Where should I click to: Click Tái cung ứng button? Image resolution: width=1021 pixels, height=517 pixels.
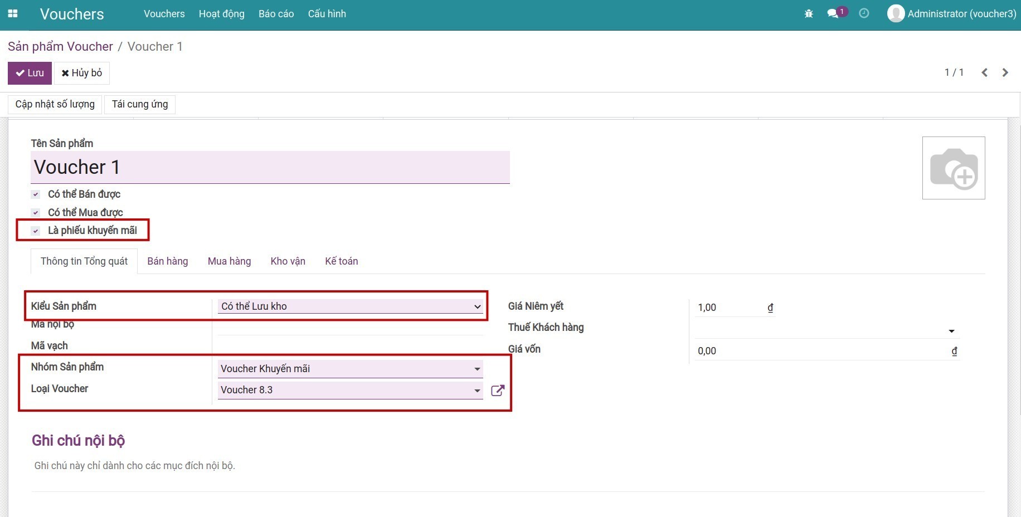[140, 104]
